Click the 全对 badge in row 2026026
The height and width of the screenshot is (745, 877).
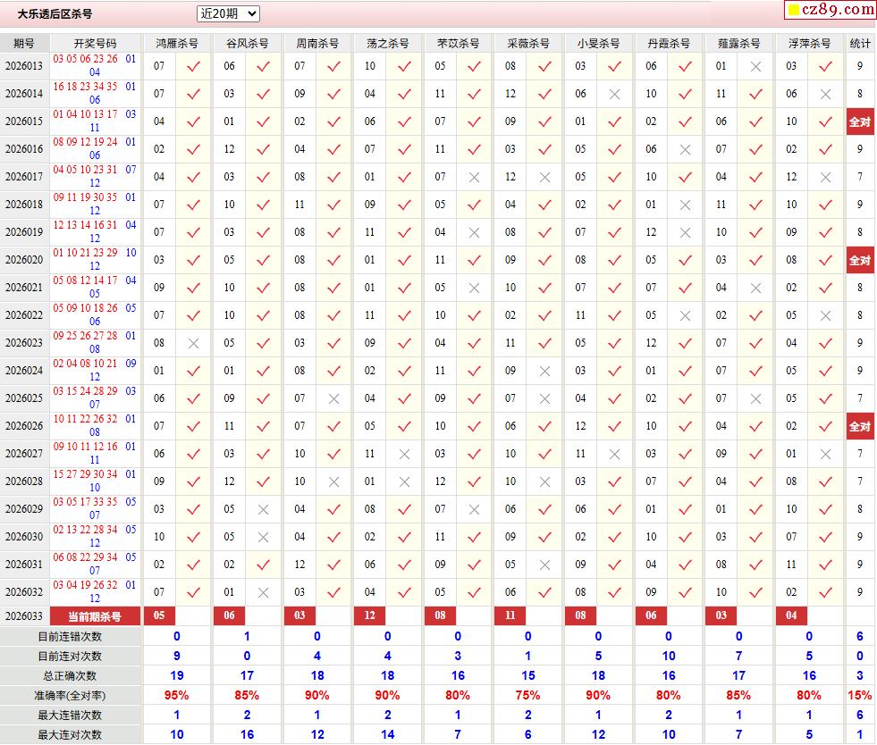point(859,426)
